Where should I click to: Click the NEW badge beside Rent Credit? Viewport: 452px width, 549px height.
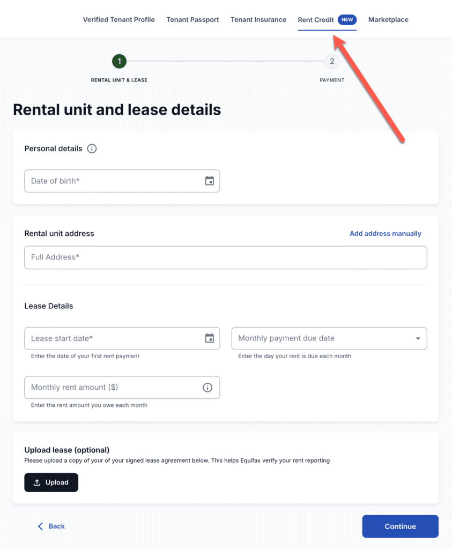coord(347,20)
